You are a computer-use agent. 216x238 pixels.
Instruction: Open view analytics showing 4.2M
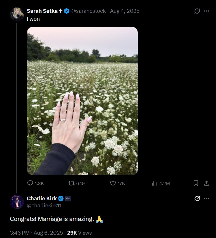coord(154,183)
